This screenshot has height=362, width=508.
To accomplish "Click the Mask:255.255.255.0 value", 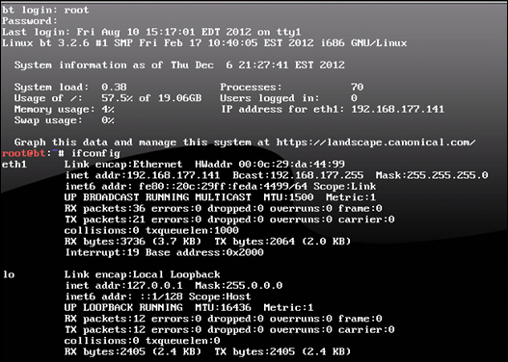I will tap(432, 175).
